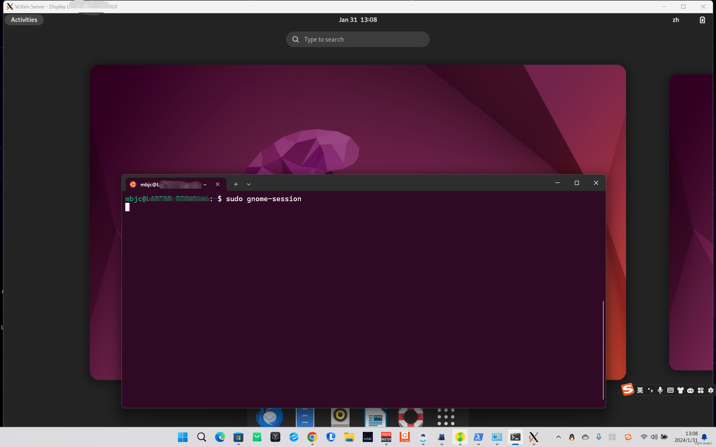Expand Windows system tray hidden icons
This screenshot has width=716, height=447.
[558, 437]
